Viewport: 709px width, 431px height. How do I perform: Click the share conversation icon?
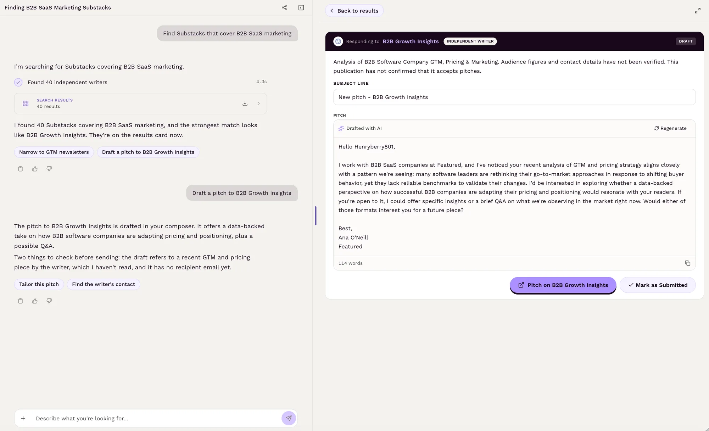284,7
